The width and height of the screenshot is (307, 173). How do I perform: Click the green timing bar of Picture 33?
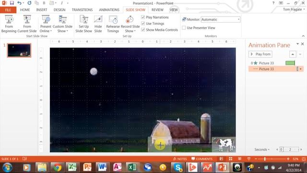click(290, 63)
